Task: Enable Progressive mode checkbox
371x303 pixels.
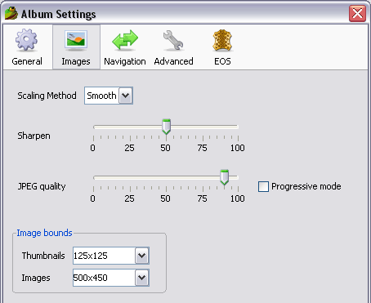Action: click(x=263, y=186)
